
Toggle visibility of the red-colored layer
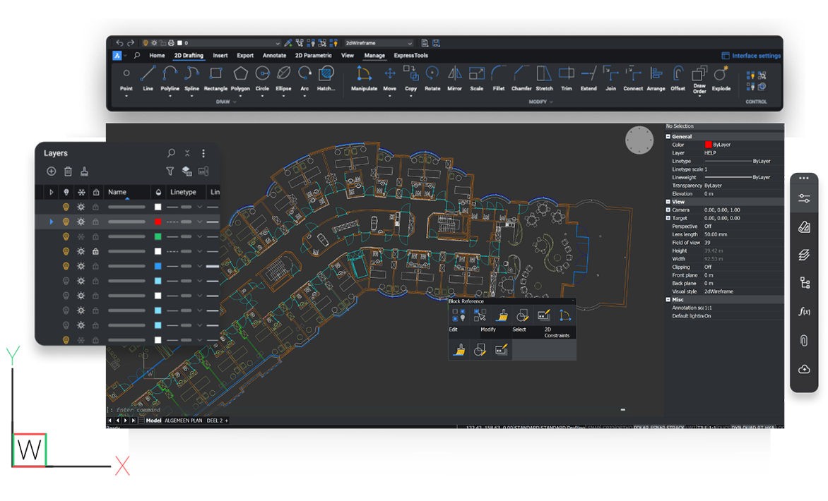tap(65, 221)
